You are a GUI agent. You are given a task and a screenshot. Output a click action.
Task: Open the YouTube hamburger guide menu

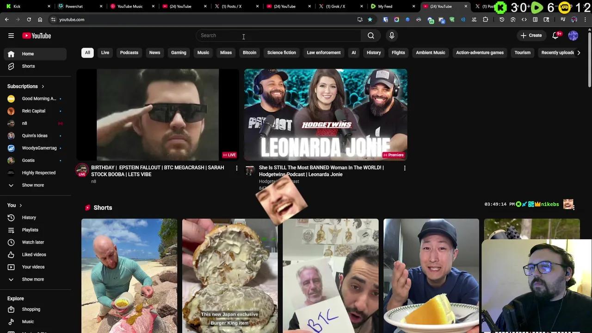pos(11,36)
